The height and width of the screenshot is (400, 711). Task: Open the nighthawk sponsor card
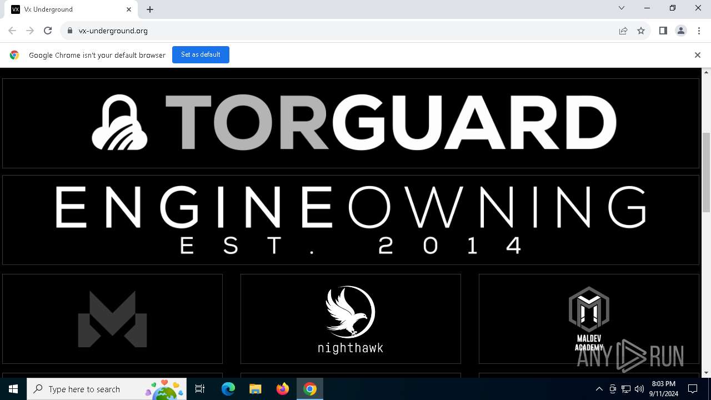[351, 319]
